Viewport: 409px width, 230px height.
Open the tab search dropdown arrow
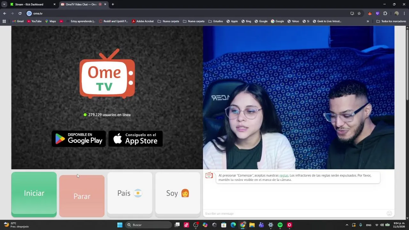4,4
